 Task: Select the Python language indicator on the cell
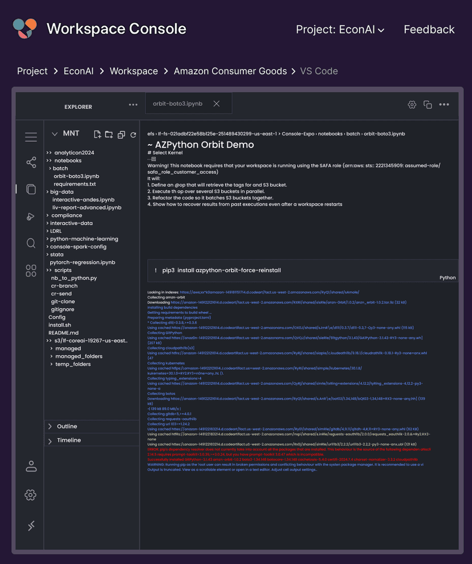pos(447,277)
